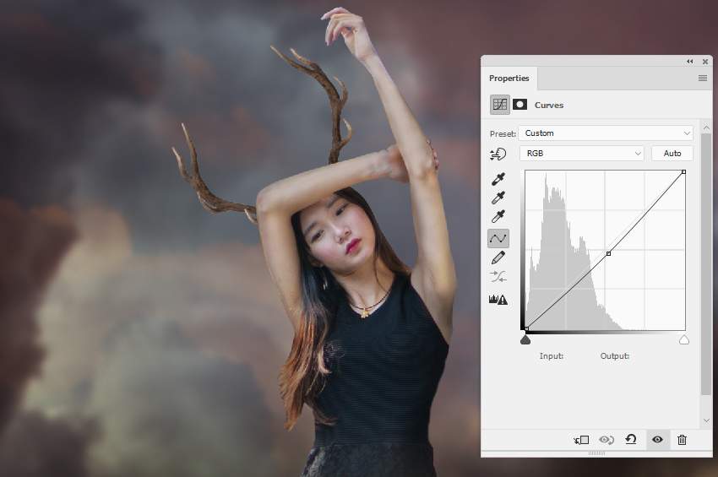This screenshot has height=477, width=718.
Task: Click the panel scroll up arrow
Action: [x=706, y=127]
